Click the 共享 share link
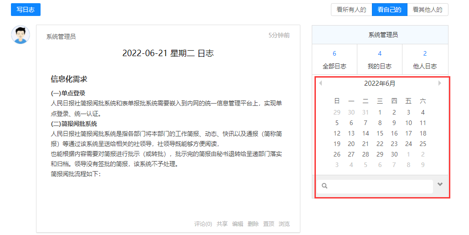The width and height of the screenshot is (469, 235). 222,224
